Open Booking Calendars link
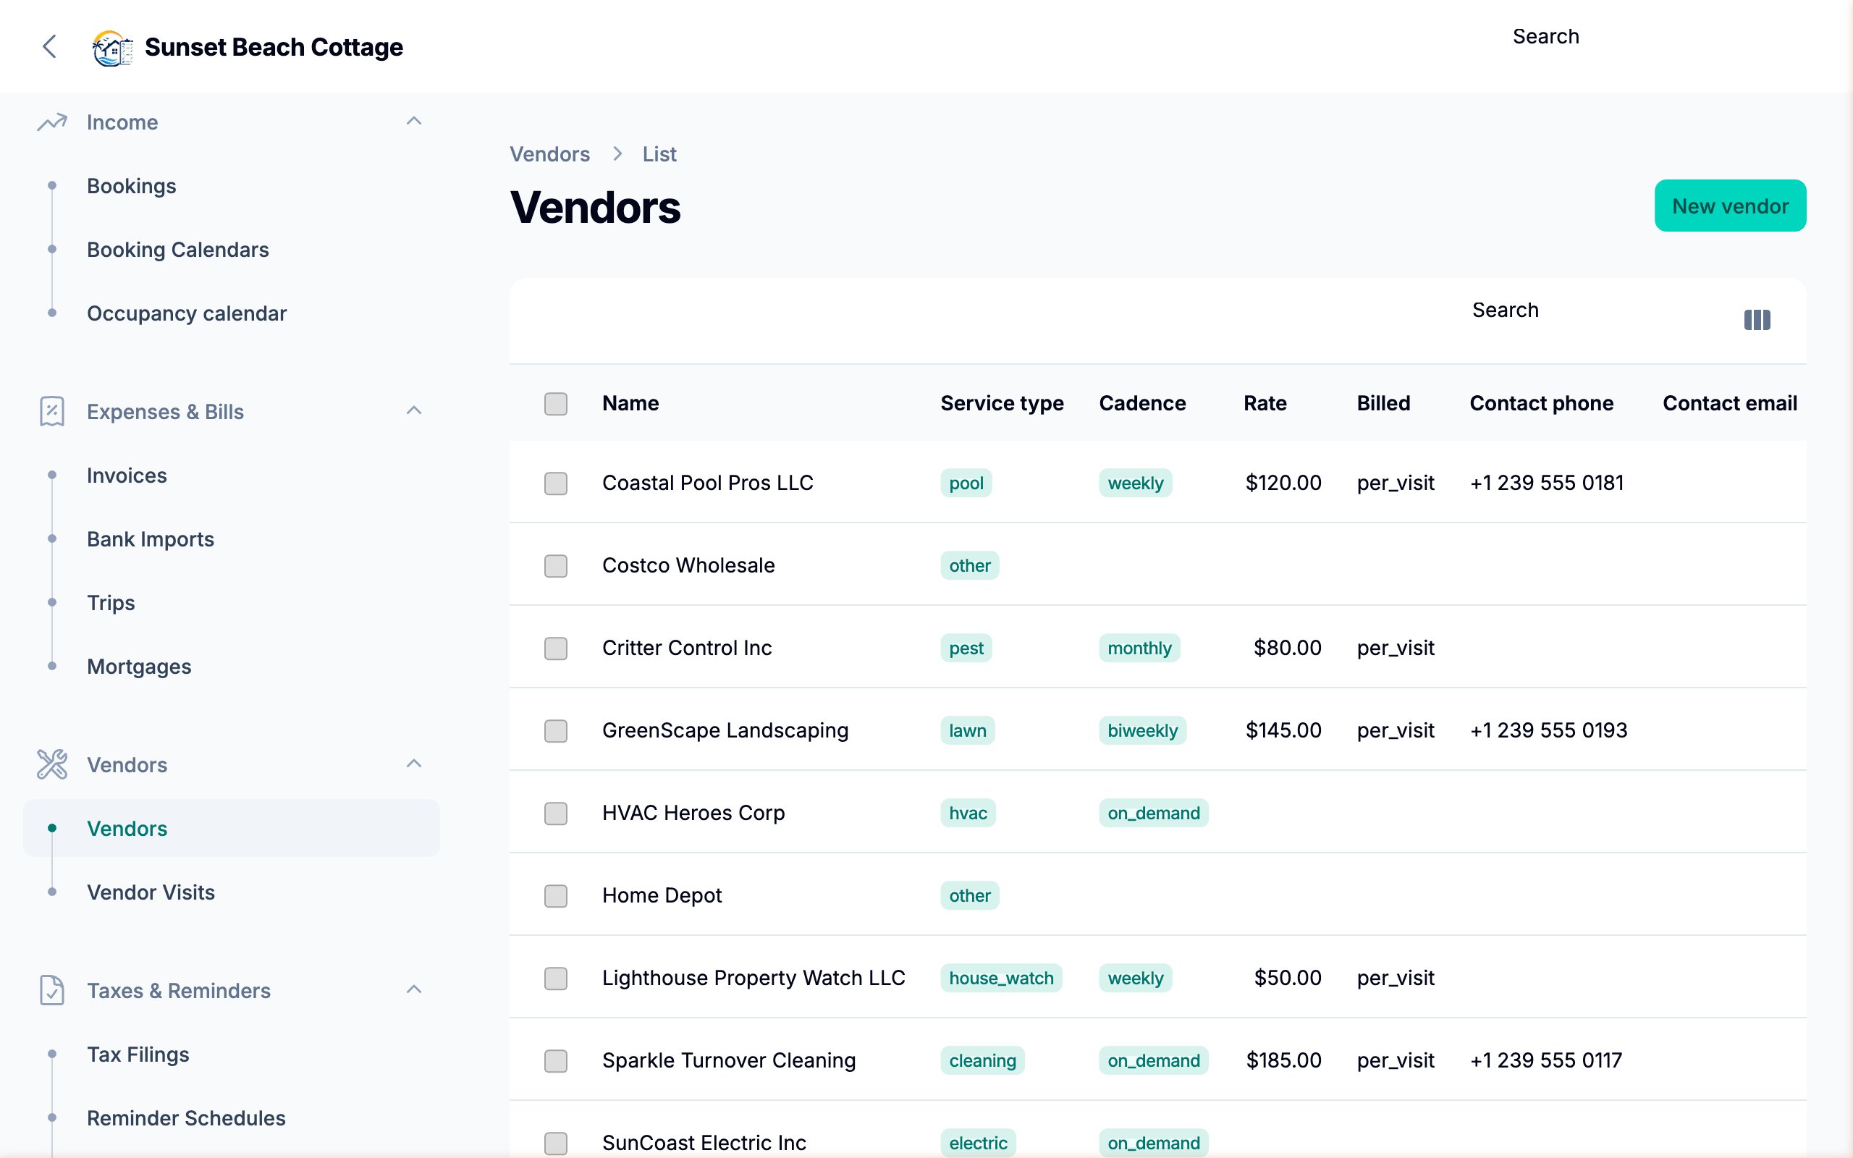Screen dimensions: 1853x1158 coord(177,249)
